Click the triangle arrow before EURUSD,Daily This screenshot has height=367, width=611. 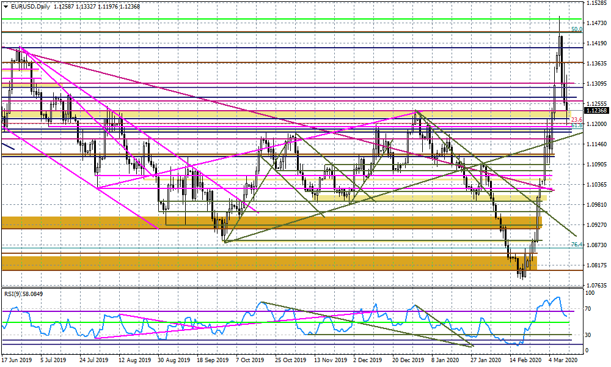(x=5, y=7)
